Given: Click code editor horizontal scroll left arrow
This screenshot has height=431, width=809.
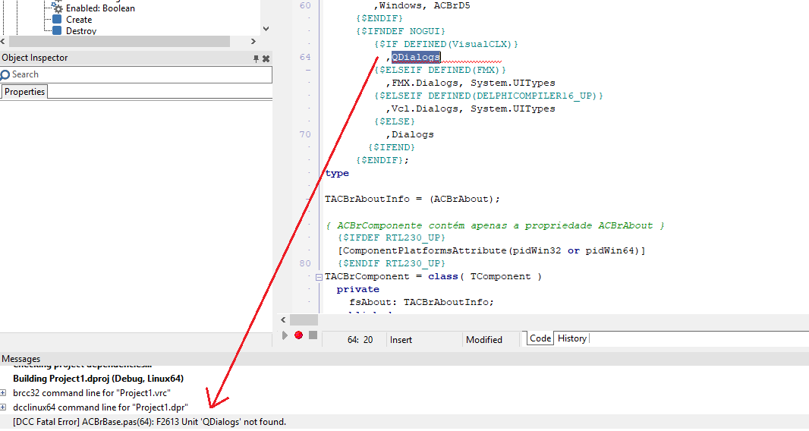Looking at the screenshot, I should click(x=283, y=320).
